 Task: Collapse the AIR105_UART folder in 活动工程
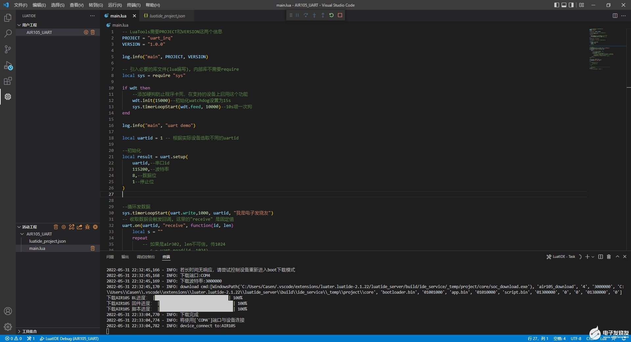22,234
